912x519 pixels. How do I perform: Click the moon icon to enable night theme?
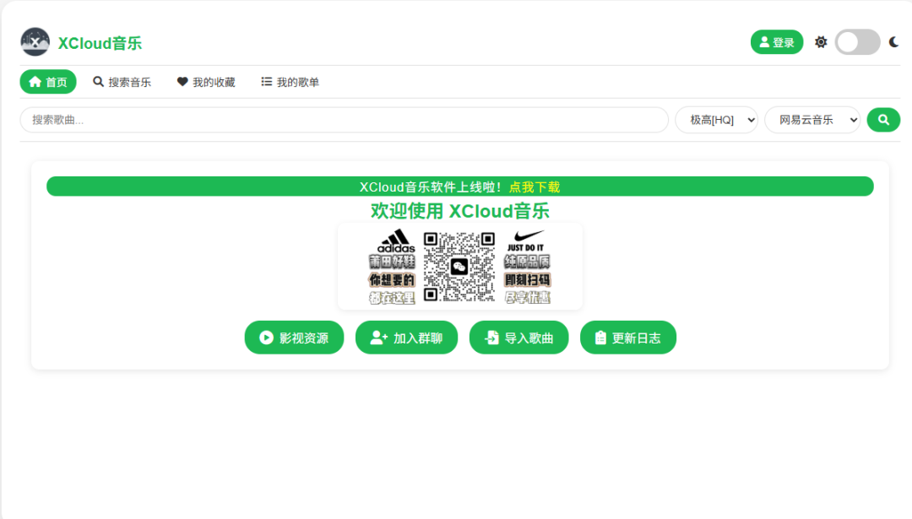point(893,41)
